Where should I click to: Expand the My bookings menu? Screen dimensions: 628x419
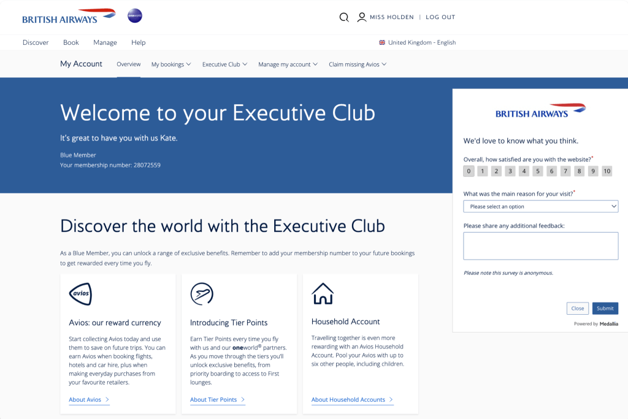171,64
